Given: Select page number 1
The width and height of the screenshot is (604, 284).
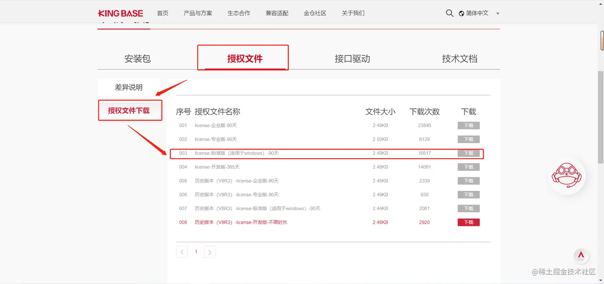Looking at the screenshot, I should pos(196,252).
